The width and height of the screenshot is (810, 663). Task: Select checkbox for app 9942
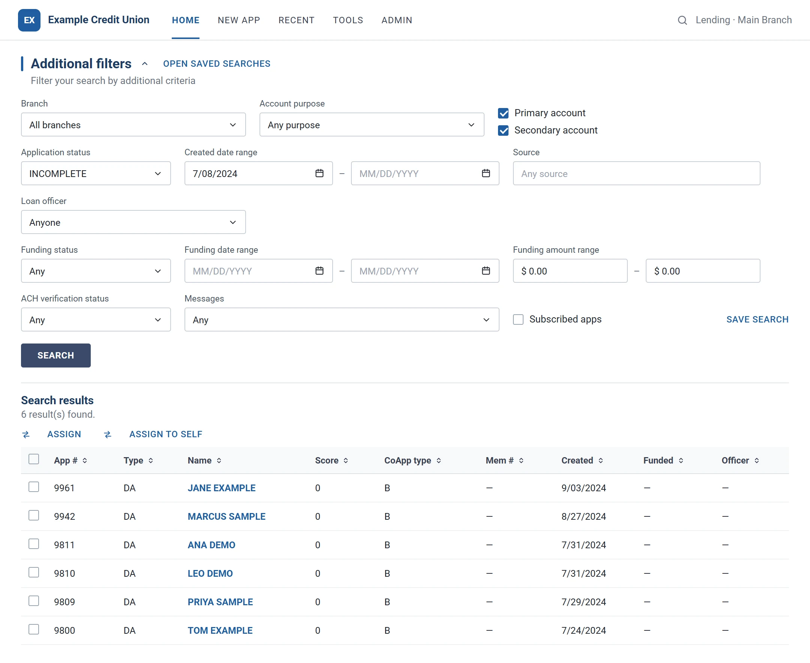[34, 516]
